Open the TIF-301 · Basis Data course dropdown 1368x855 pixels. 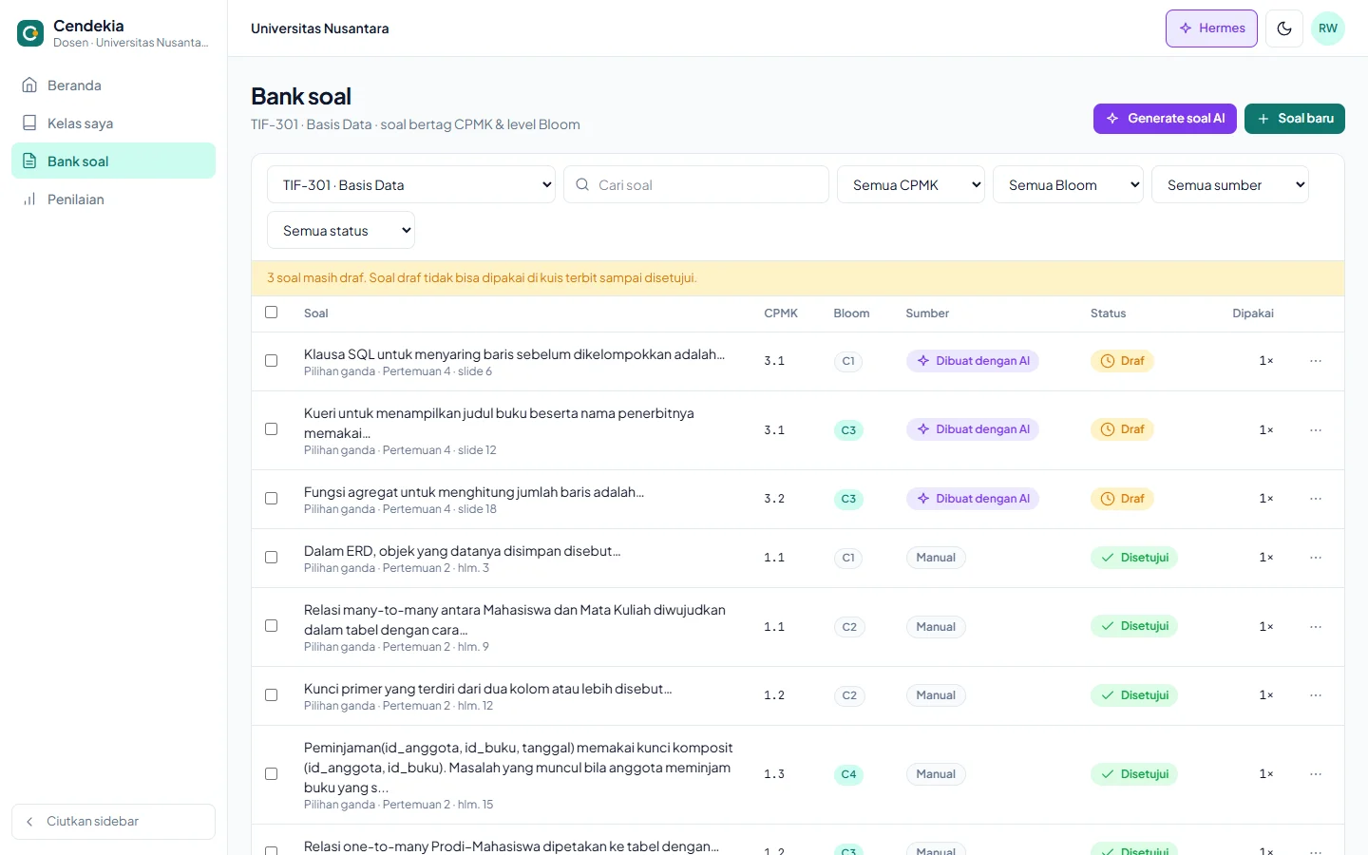[411, 184]
